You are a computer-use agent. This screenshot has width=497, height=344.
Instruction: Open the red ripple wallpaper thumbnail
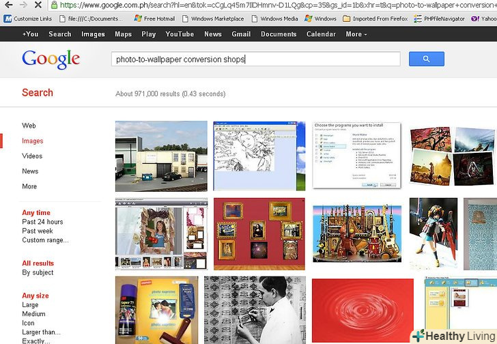(363, 310)
